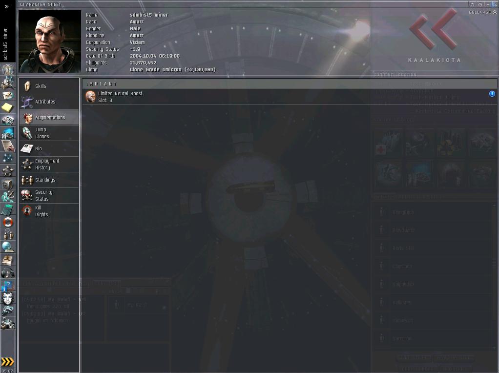Click the sun-shaped button in title bar
This screenshot has height=373, width=499.
point(472,4)
